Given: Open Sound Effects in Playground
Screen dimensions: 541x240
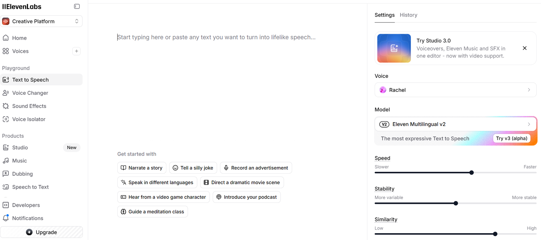Looking at the screenshot, I should [29, 106].
